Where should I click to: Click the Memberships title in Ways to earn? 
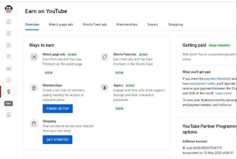(52, 85)
